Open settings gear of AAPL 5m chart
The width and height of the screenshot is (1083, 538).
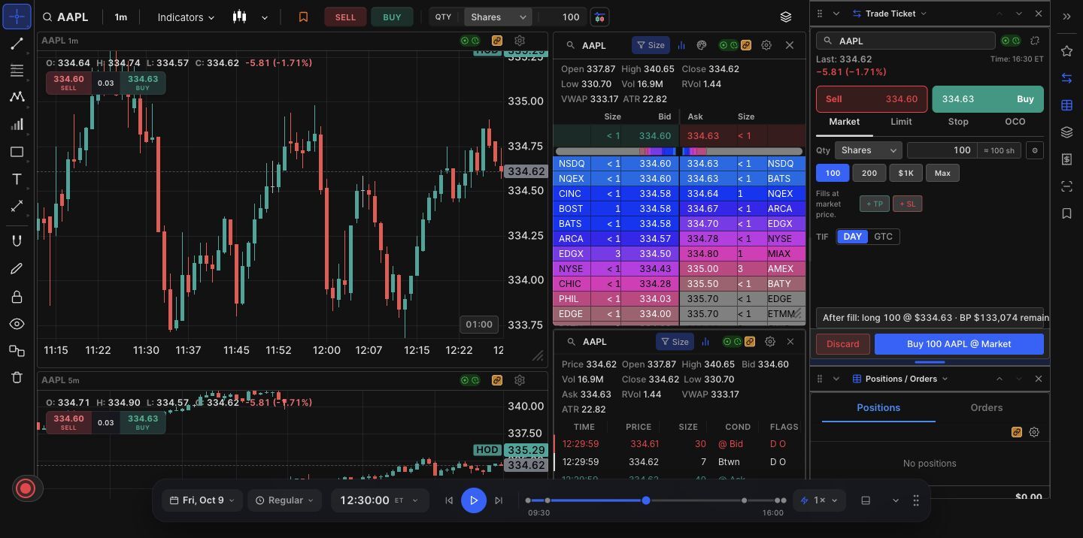point(520,380)
